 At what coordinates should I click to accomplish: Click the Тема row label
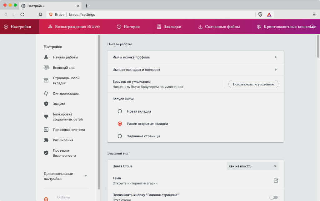tap(117, 178)
